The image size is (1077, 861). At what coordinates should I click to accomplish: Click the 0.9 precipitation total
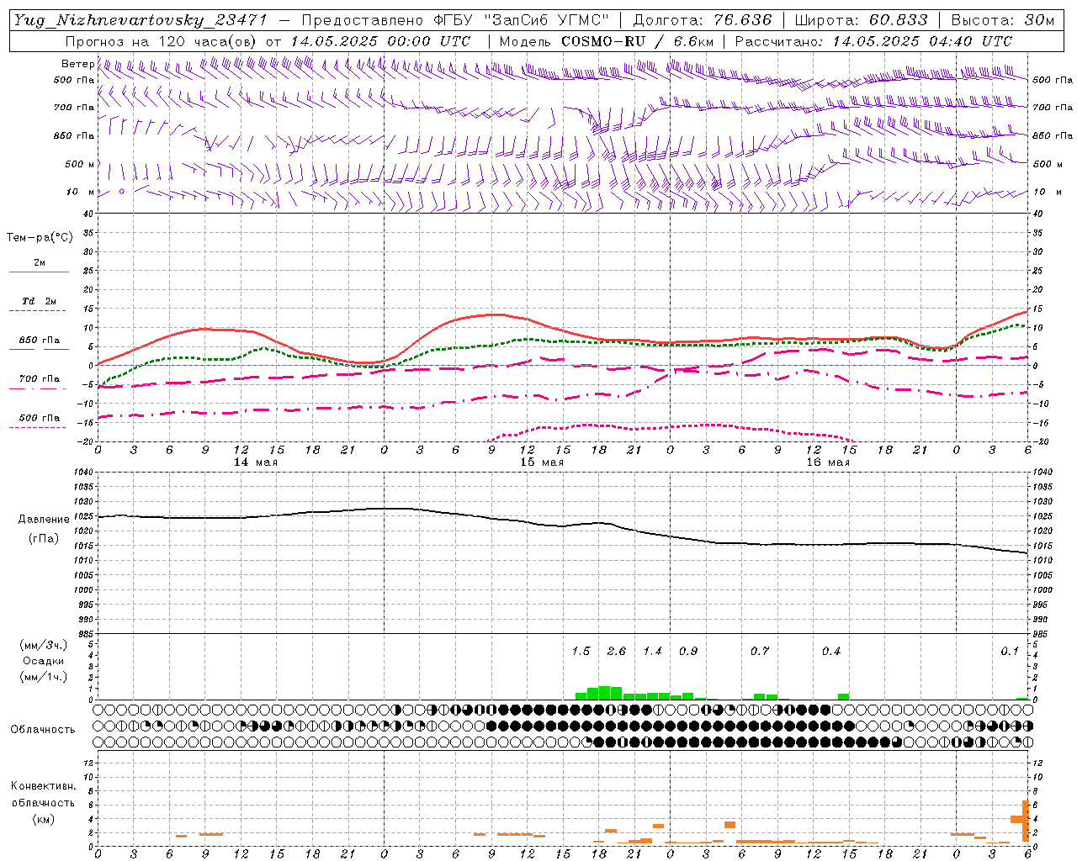coord(688,651)
